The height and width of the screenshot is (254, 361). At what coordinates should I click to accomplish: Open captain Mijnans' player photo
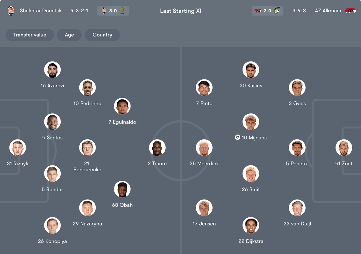(x=251, y=122)
